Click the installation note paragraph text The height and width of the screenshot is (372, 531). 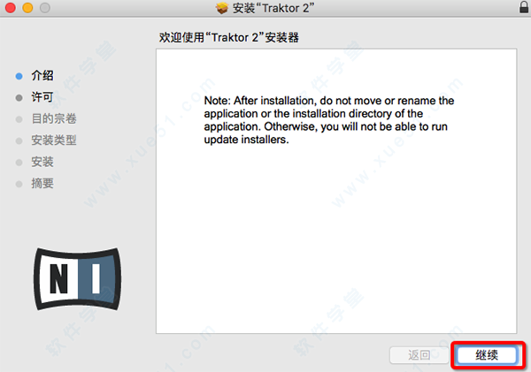click(329, 119)
